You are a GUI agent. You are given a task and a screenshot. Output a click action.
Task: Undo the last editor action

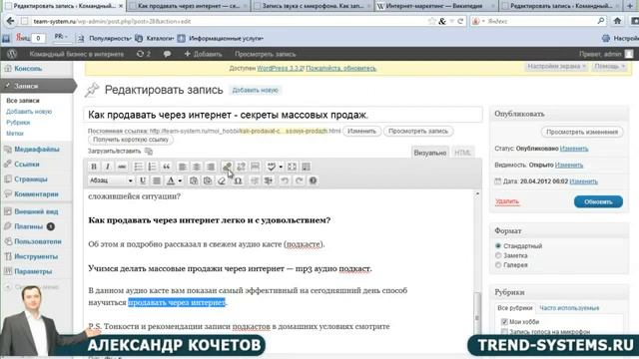tap(285, 180)
